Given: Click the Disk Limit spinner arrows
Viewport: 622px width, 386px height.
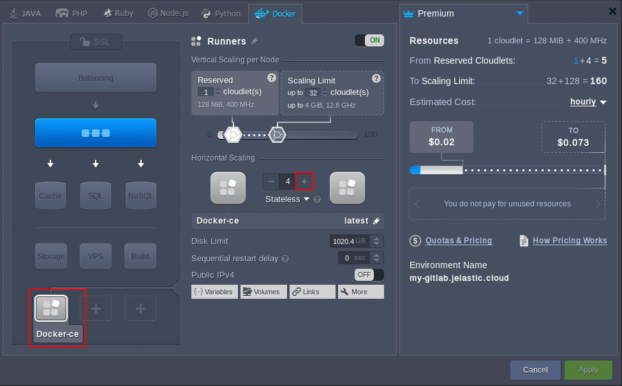Looking at the screenshot, I should (x=377, y=241).
